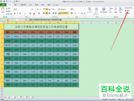
Task: Click the Decrease Decimal icon
Action: pyautogui.click(x=84, y=13)
